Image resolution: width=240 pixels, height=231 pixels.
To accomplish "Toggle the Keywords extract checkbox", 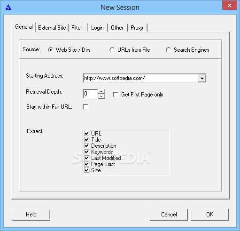I will tap(86, 152).
